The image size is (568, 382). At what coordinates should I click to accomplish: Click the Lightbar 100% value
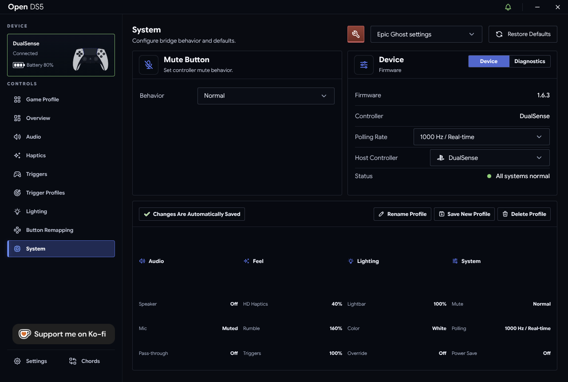coord(440,304)
